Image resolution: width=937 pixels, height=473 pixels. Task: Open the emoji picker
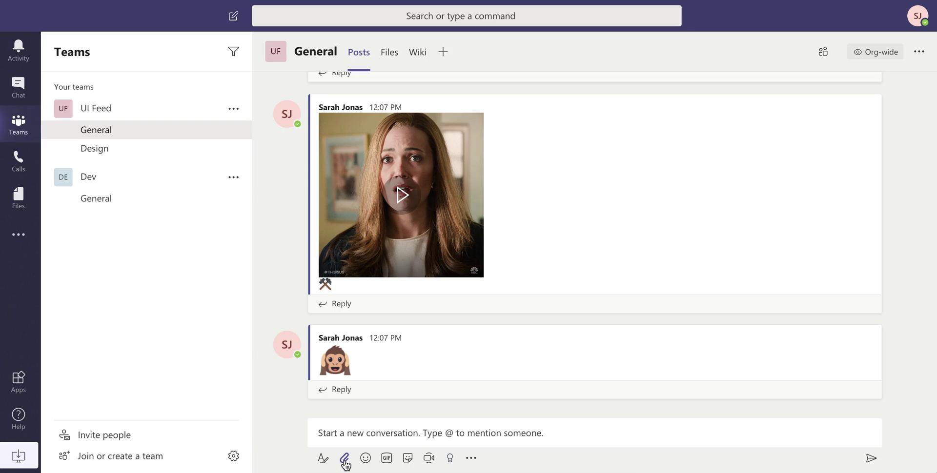(366, 458)
